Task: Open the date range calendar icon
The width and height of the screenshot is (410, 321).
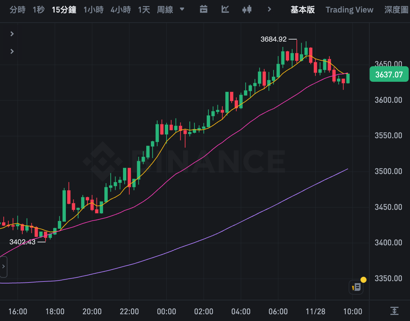Action: pyautogui.click(x=203, y=9)
